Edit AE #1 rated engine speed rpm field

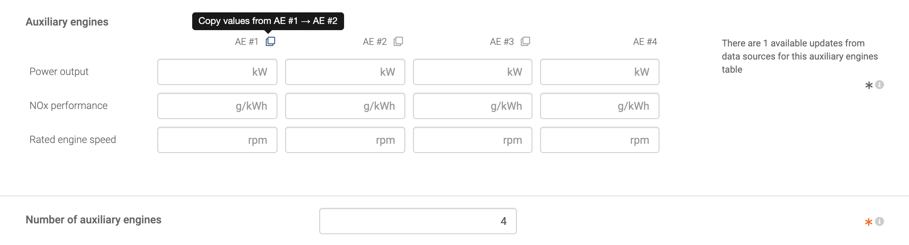tap(217, 140)
